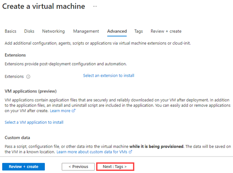The width and height of the screenshot is (233, 173).
Task: Click the post-deployment configuration description text
Action: 66,64
